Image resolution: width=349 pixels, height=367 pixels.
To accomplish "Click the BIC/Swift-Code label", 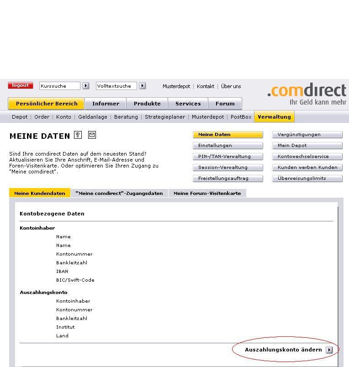I will (75, 280).
